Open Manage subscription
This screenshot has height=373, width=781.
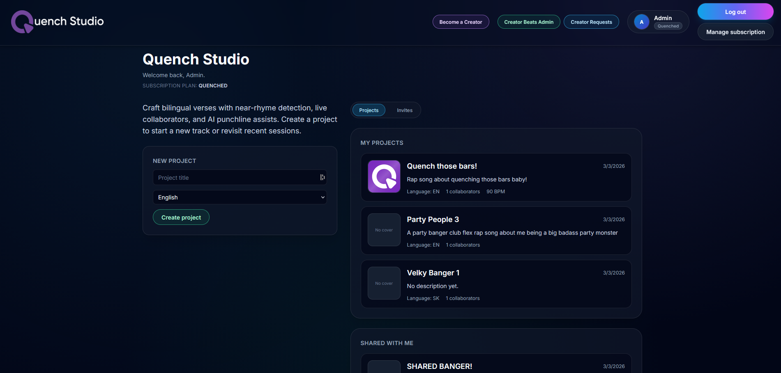[x=735, y=32]
